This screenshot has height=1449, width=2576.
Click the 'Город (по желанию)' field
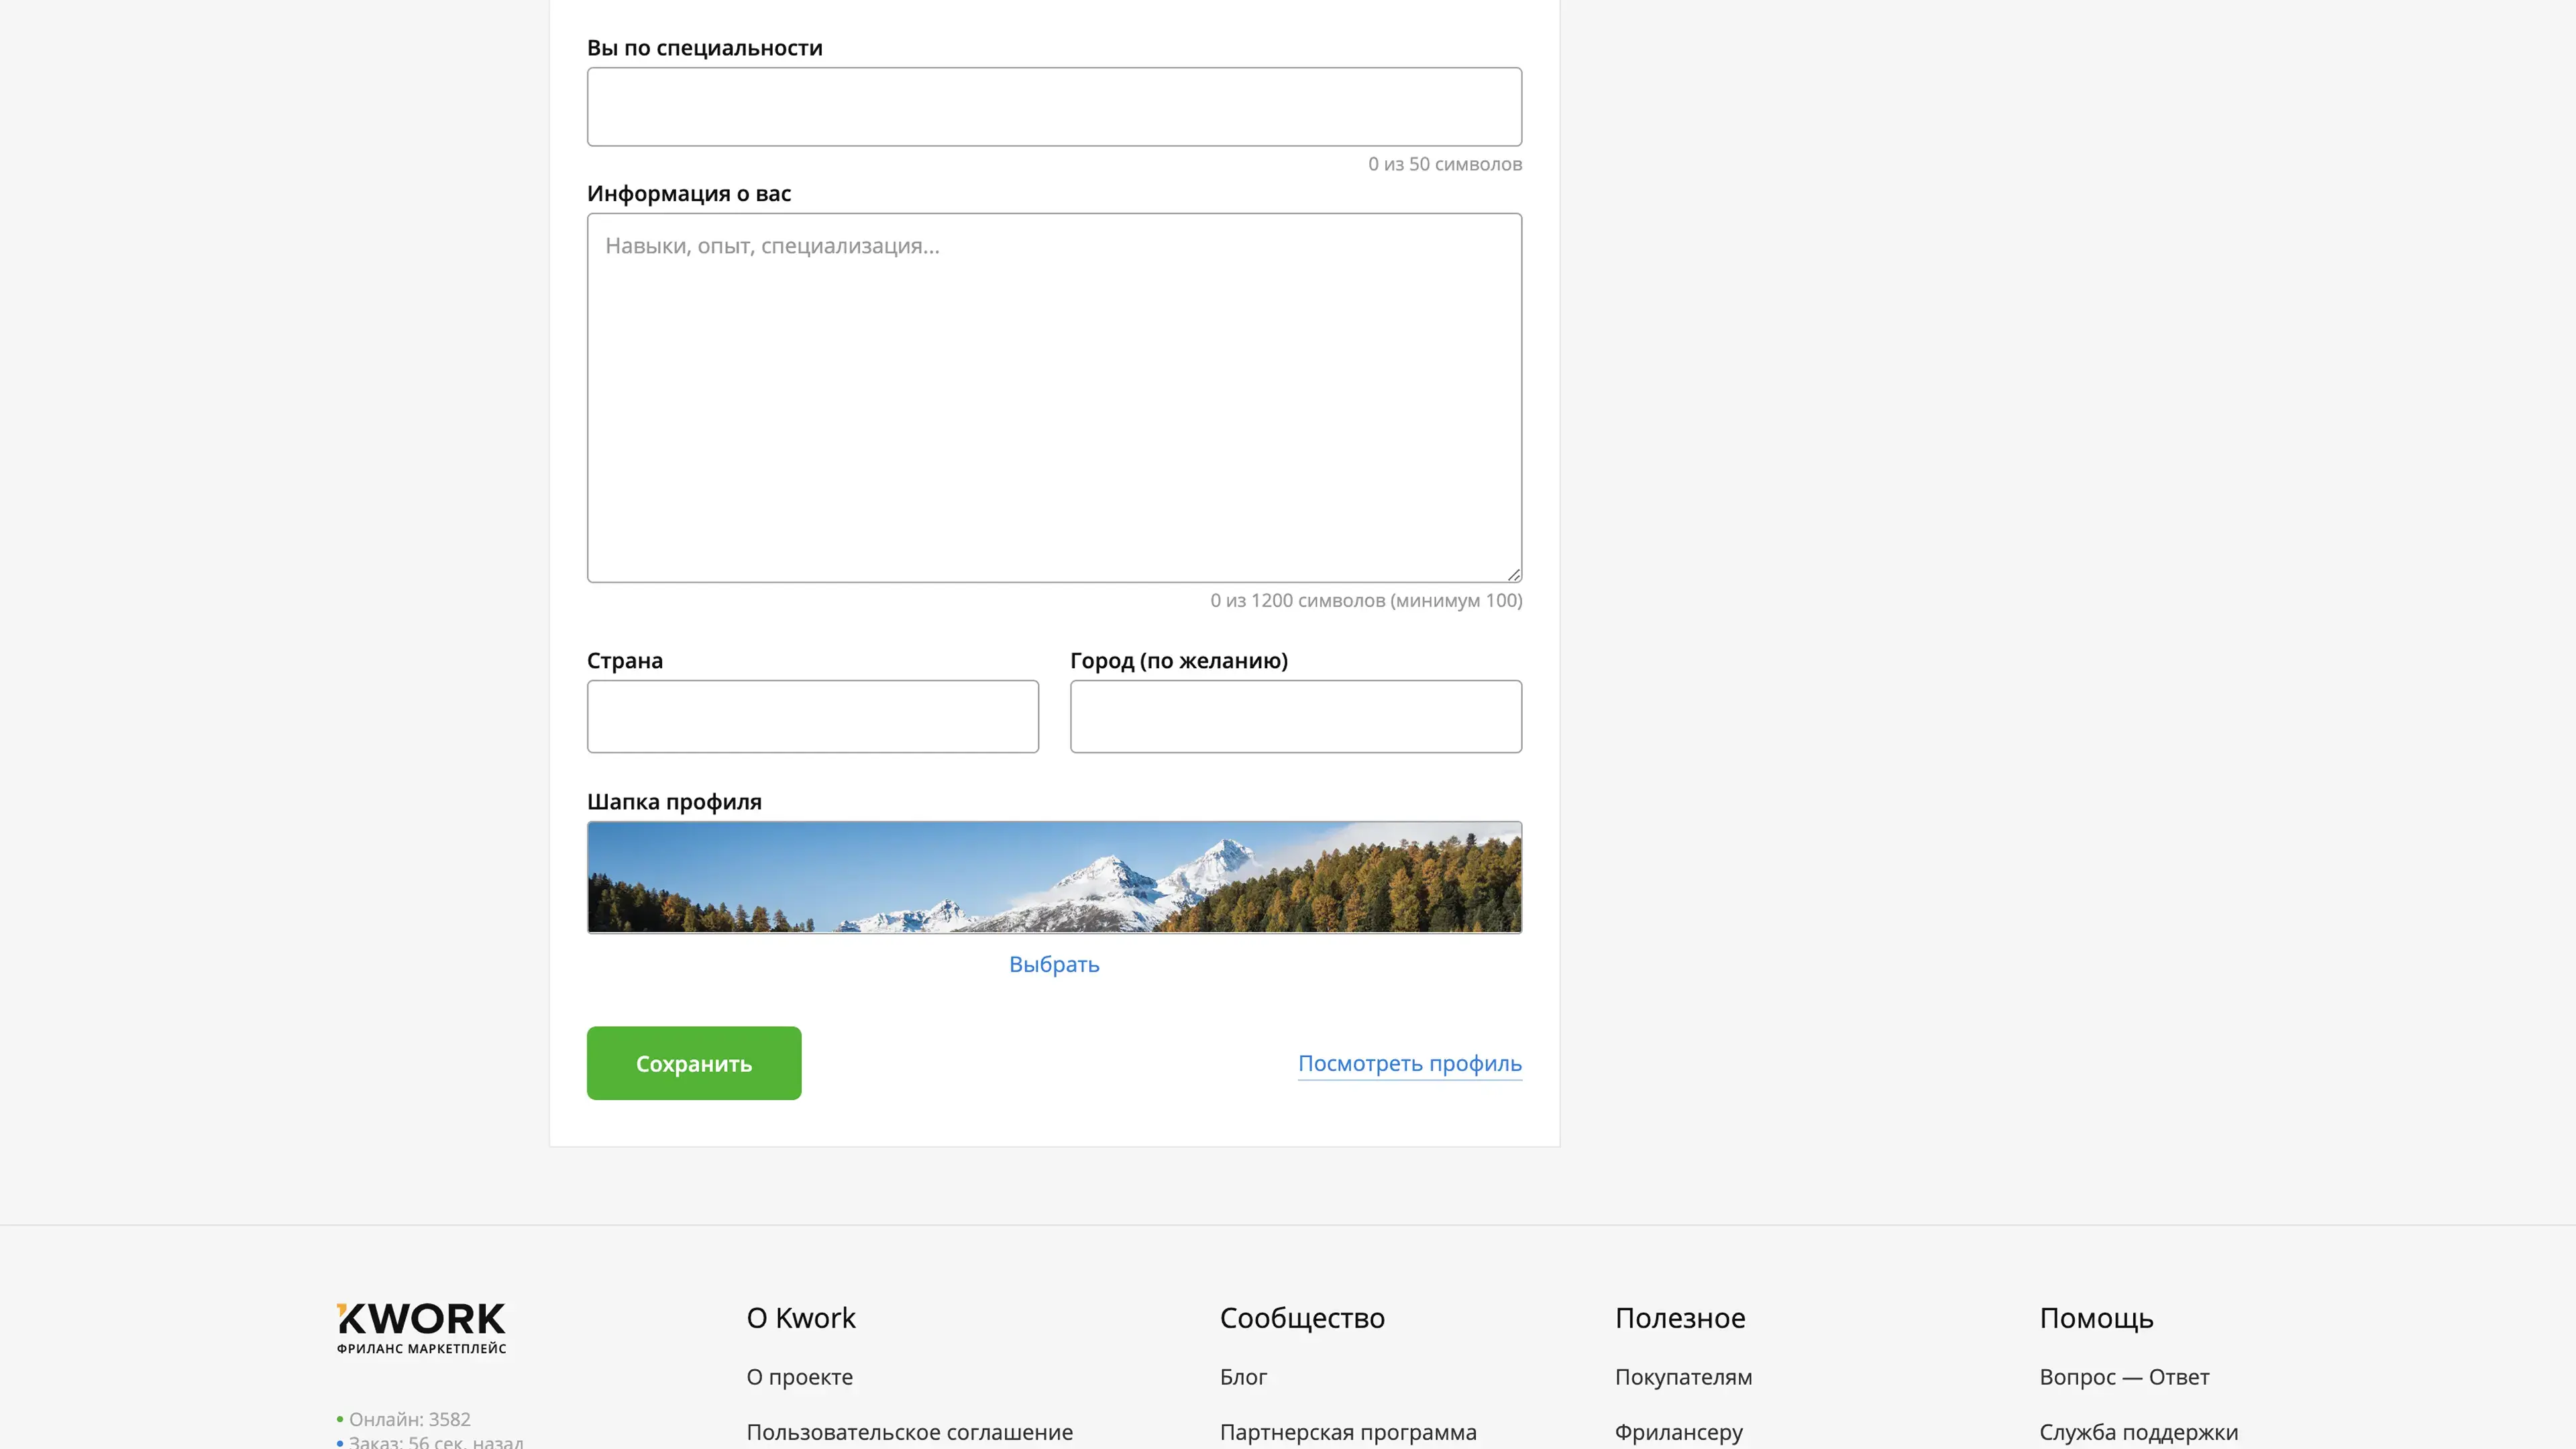[1295, 716]
